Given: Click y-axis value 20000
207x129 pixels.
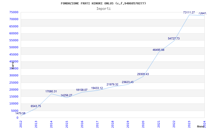Looking at the screenshot, I should tap(14, 90).
